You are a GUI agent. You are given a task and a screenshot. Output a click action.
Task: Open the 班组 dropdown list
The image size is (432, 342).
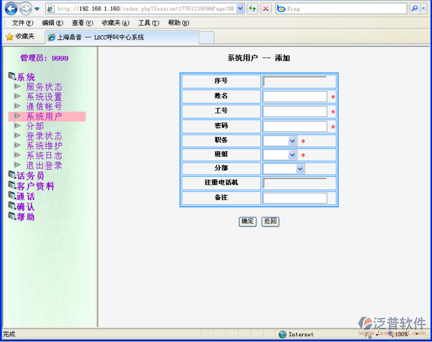[x=292, y=155]
